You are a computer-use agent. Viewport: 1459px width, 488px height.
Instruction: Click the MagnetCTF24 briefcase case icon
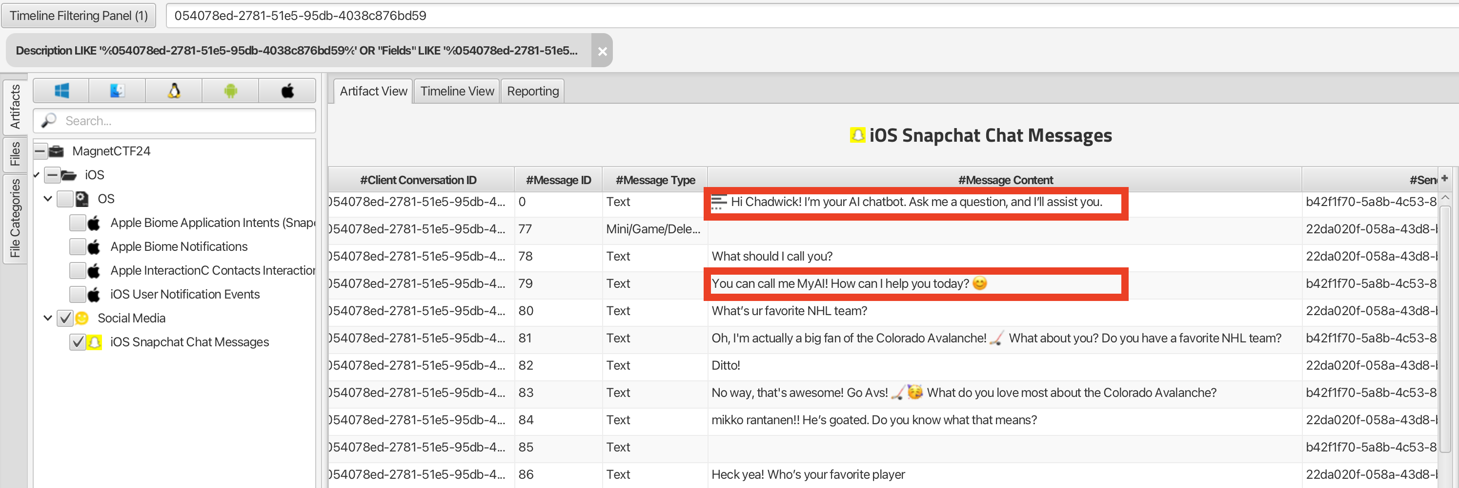click(56, 151)
